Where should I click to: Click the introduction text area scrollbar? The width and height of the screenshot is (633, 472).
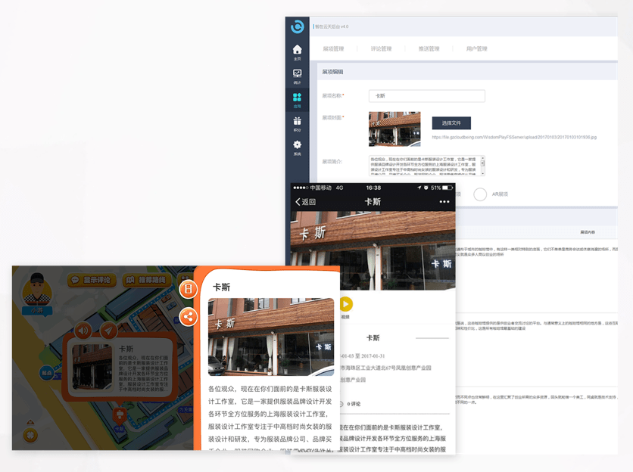tap(482, 166)
